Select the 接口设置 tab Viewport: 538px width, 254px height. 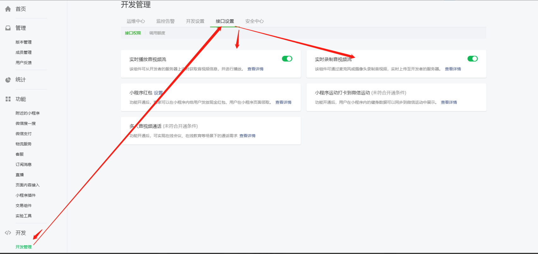[225, 21]
